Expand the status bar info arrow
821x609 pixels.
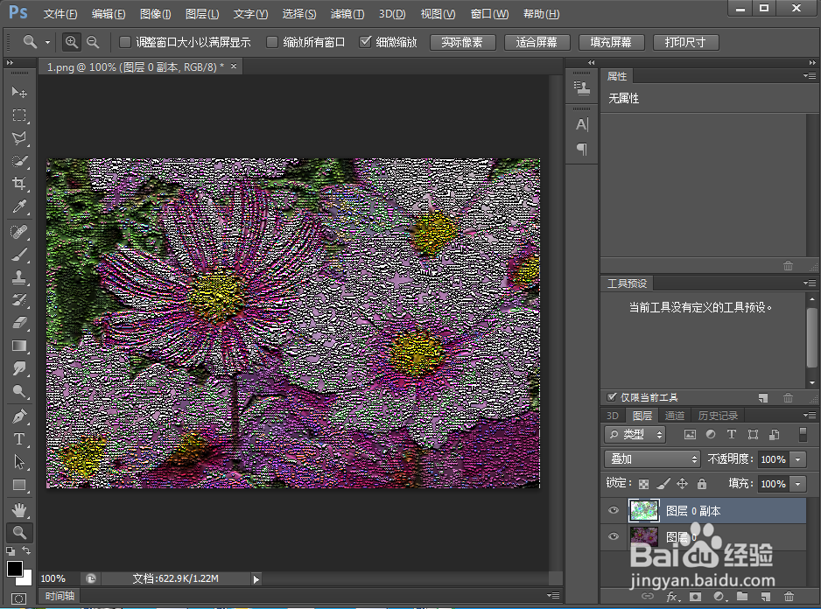(x=256, y=579)
